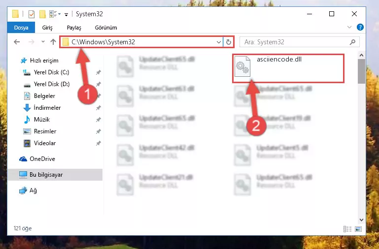Open the blue Help question mark icon
The height and width of the screenshot is (249, 379).
(360, 27)
